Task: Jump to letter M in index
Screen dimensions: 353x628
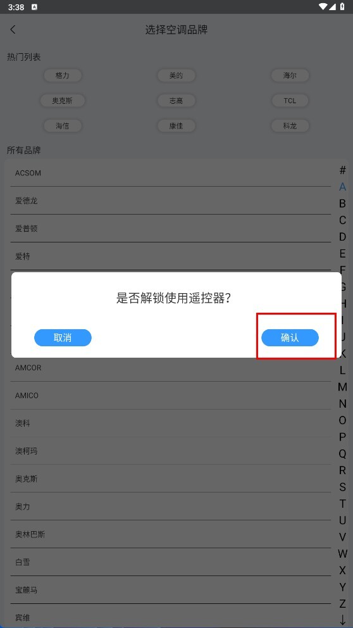Action: [342, 387]
